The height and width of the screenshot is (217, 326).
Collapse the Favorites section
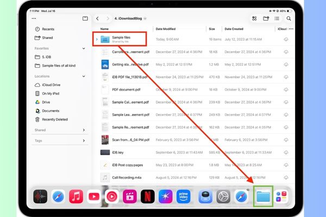[84, 48]
